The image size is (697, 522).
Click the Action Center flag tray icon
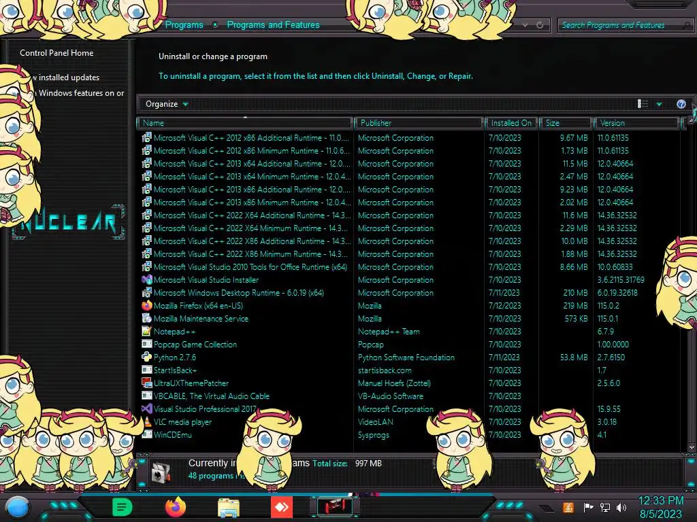pyautogui.click(x=588, y=507)
